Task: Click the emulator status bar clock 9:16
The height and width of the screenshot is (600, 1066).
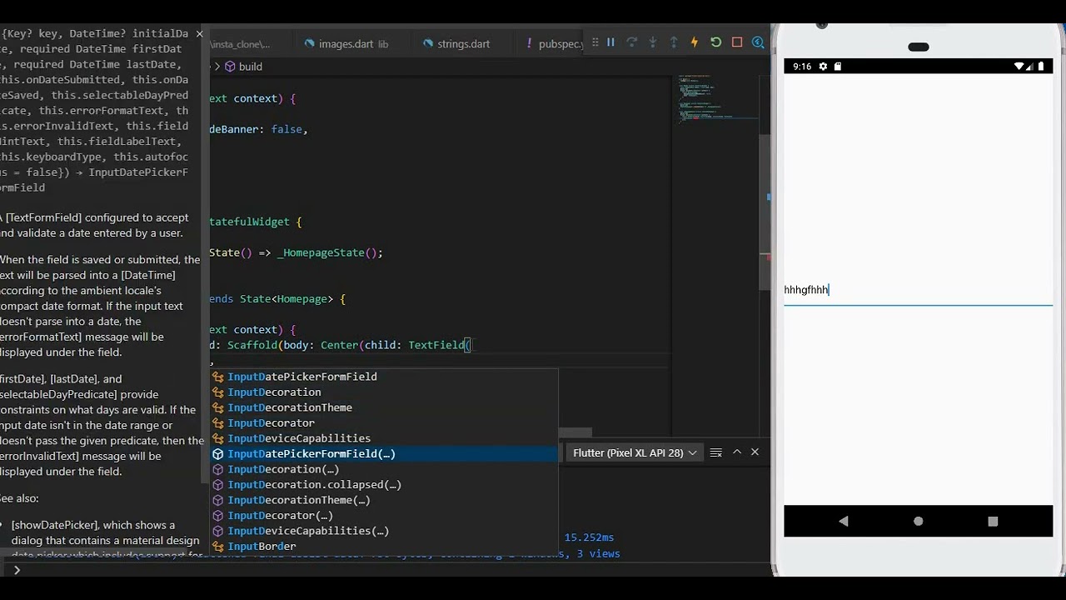Action: (802, 67)
